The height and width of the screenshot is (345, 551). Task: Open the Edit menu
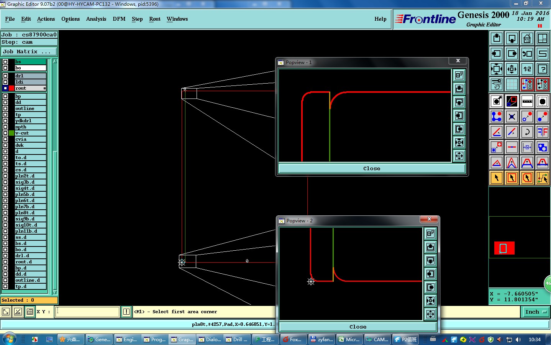click(x=26, y=19)
